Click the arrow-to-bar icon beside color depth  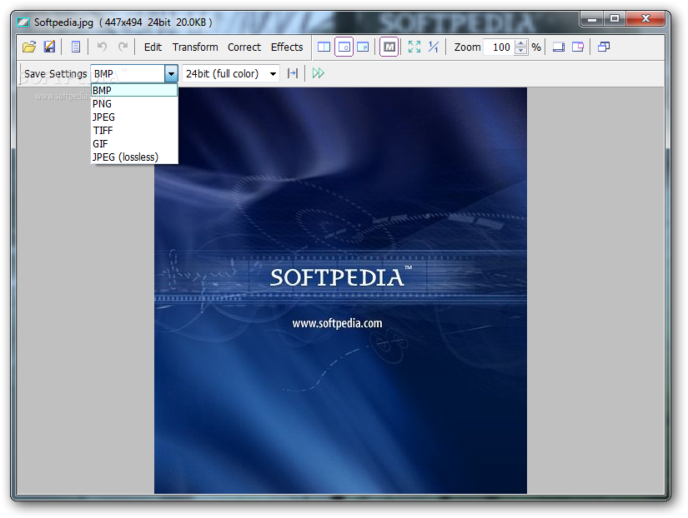293,73
